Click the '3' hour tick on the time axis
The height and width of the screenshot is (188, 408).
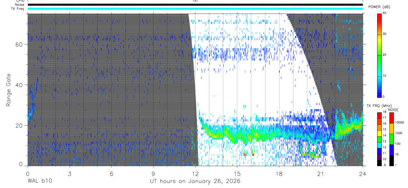coord(69,173)
